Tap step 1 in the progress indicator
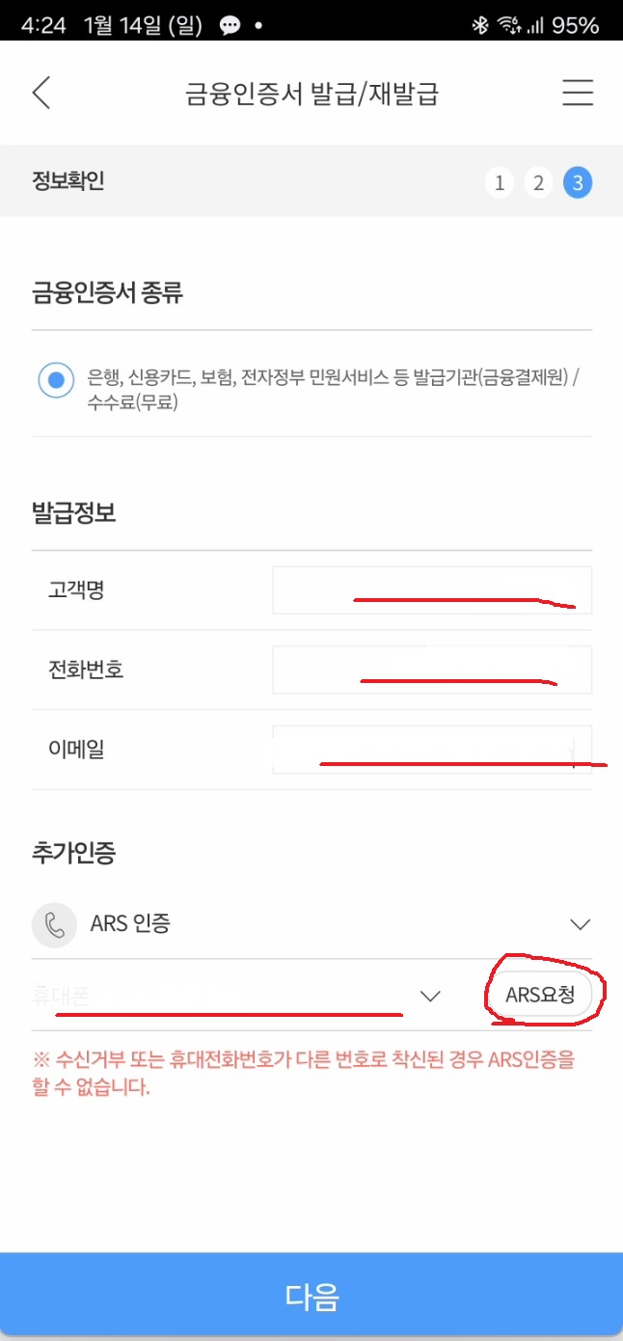 click(500, 182)
